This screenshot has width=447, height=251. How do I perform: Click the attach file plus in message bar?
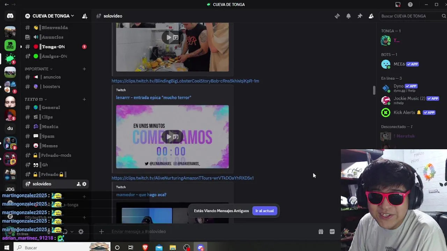click(101, 231)
